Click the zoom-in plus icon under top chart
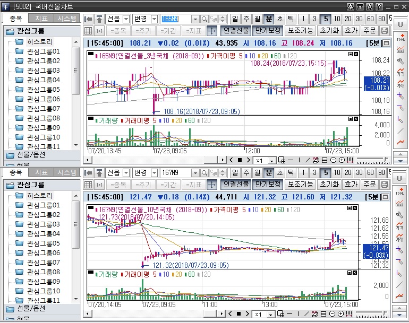Viewport: 409px width, 323px height. pos(340,160)
